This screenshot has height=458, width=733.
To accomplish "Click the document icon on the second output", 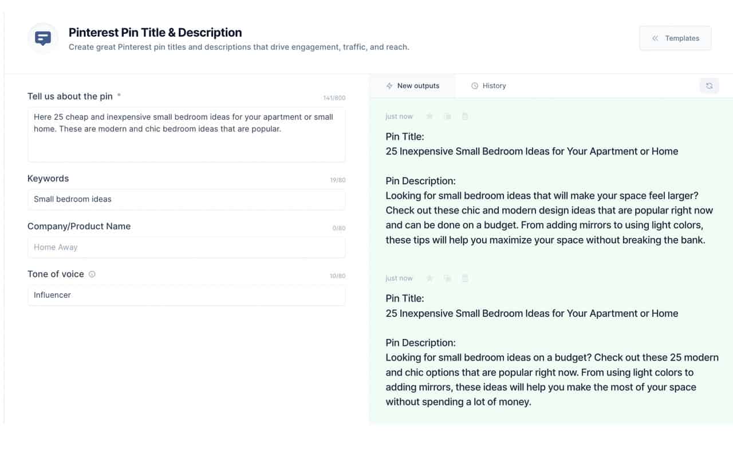I will click(x=465, y=278).
